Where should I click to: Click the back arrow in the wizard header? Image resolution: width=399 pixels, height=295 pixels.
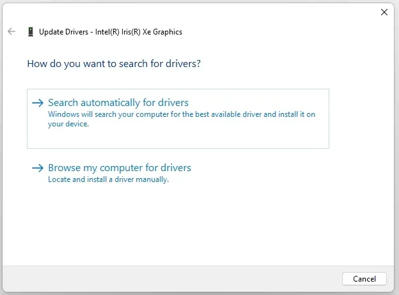12,31
